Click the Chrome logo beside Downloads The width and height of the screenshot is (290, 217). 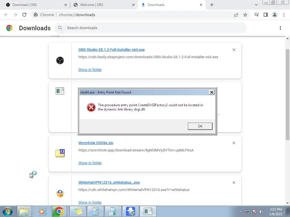click(x=9, y=28)
